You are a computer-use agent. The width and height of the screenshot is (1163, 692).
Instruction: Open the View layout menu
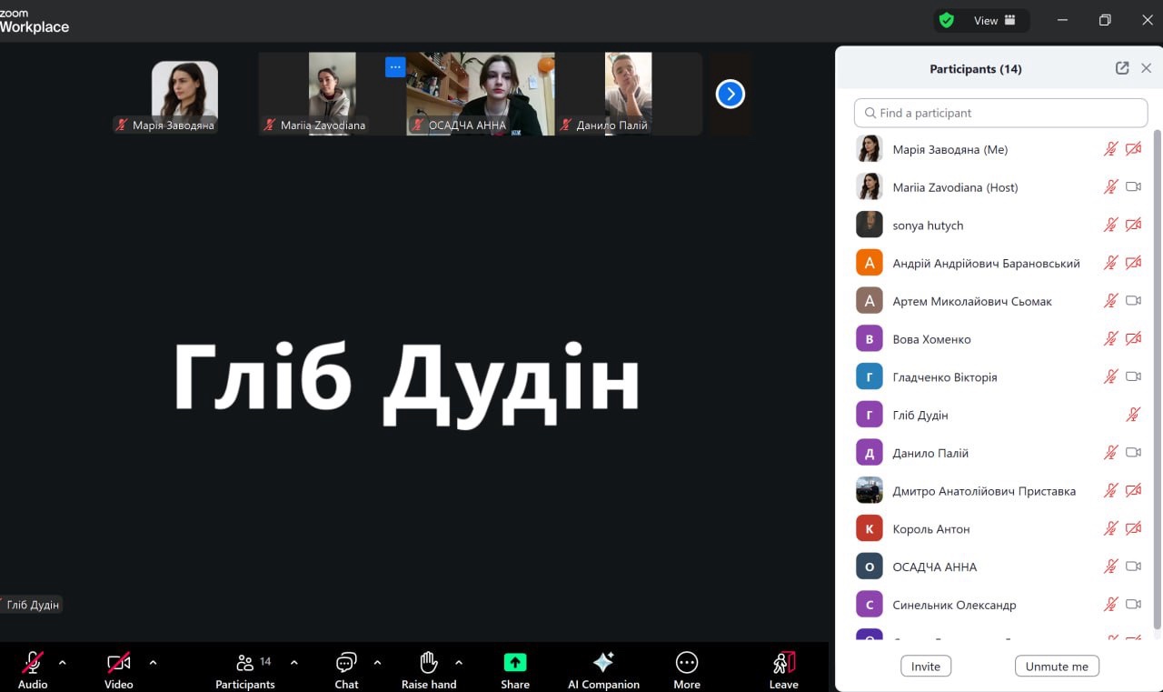click(x=995, y=20)
